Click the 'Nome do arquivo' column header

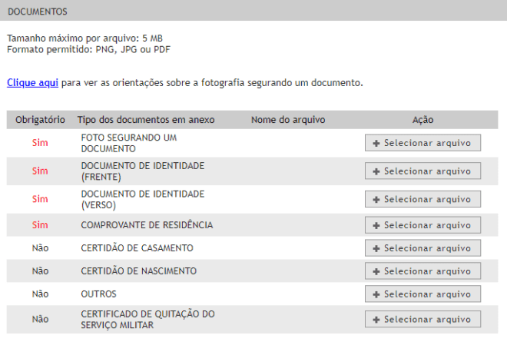288,120
